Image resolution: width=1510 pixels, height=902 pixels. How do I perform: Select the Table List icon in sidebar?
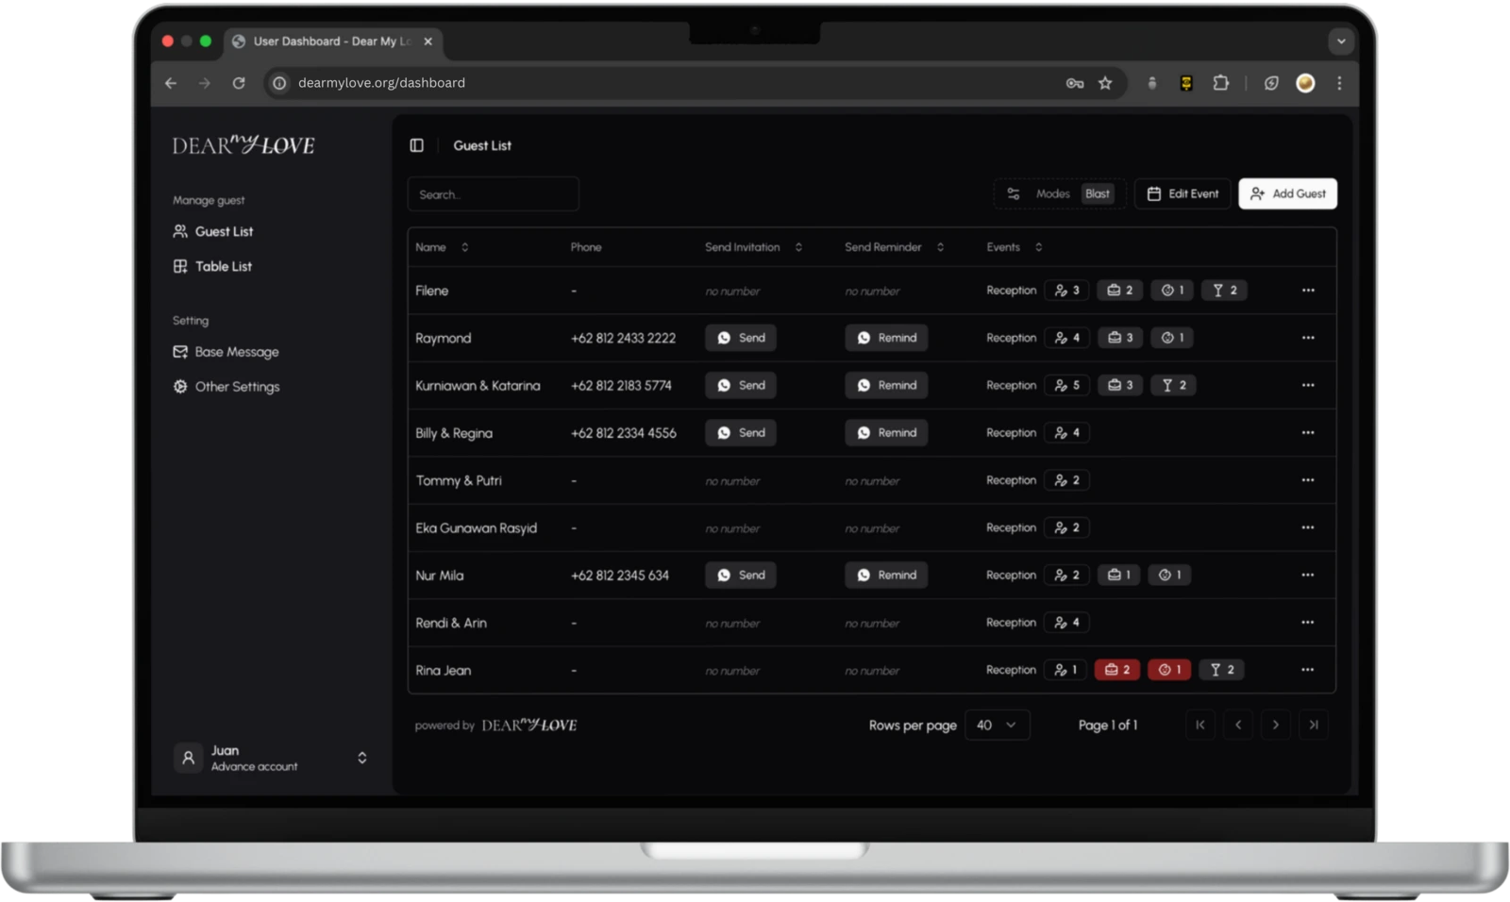[180, 266]
